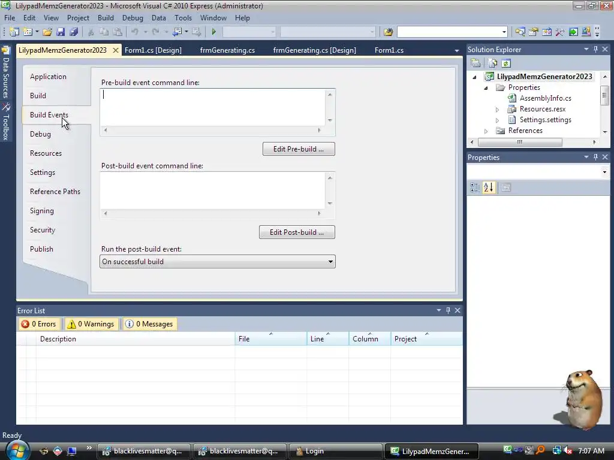Click into the post-build event command line box
This screenshot has height=460, width=614.
tap(213, 191)
